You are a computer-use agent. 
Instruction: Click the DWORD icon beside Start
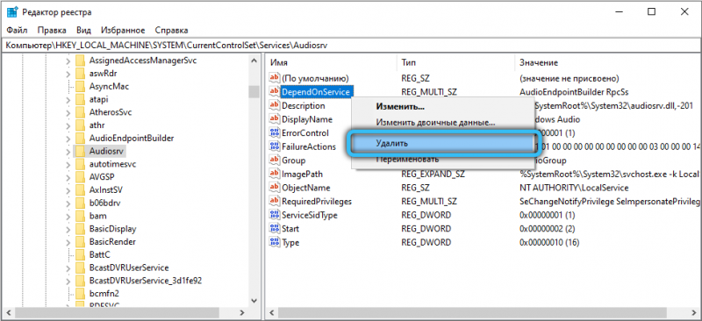pos(274,228)
